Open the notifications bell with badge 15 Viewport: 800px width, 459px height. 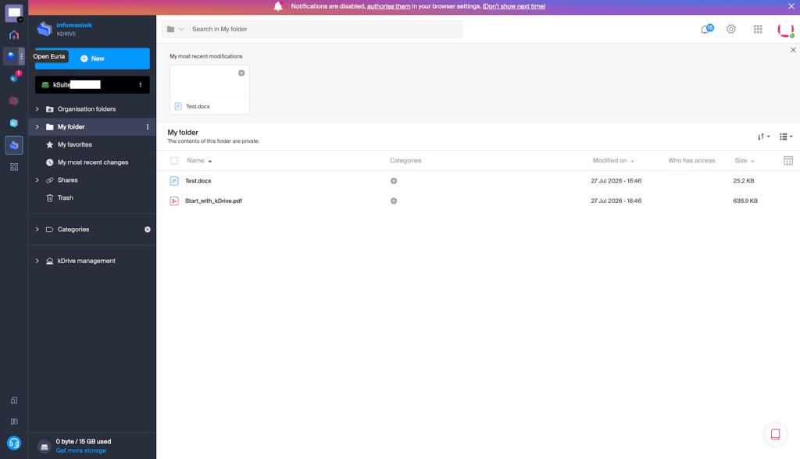point(706,29)
